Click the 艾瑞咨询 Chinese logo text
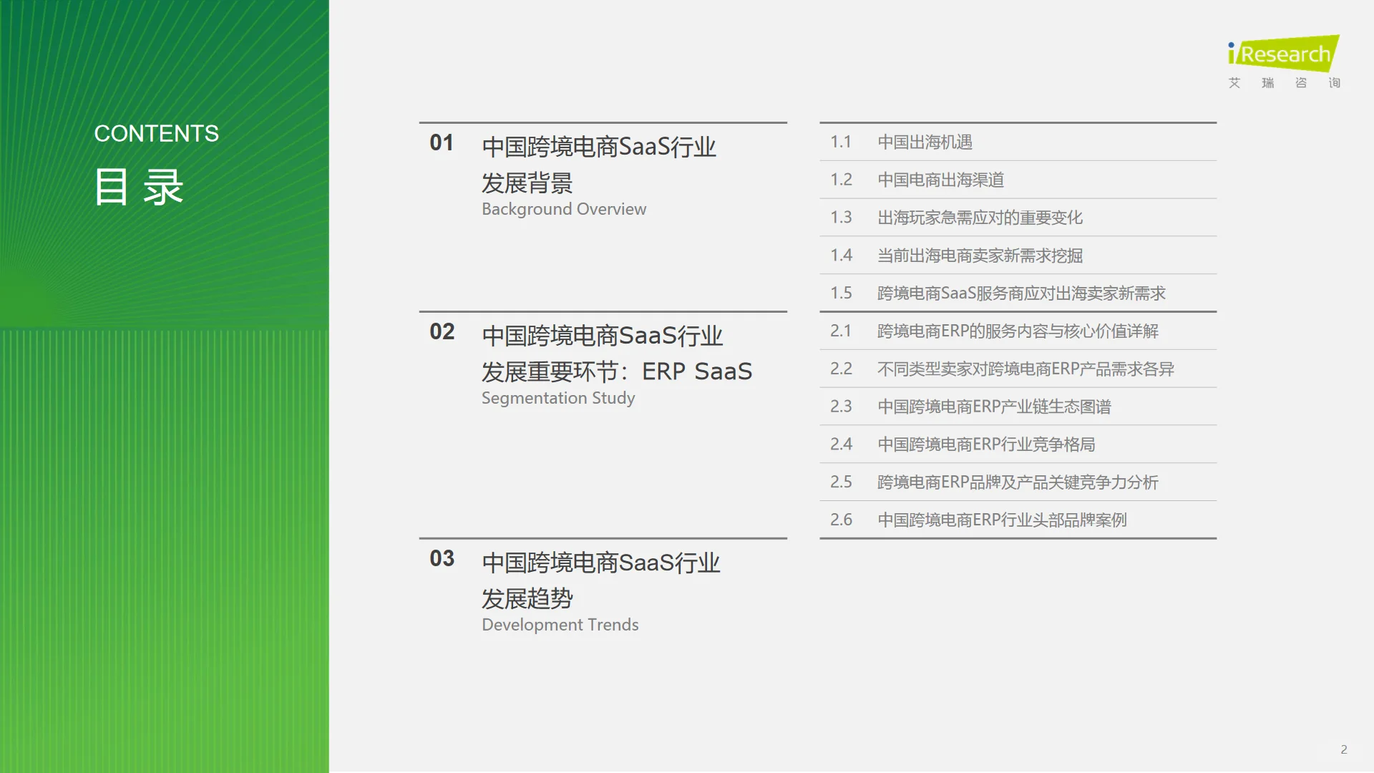Viewport: 1374px width, 773px height. pos(1285,82)
